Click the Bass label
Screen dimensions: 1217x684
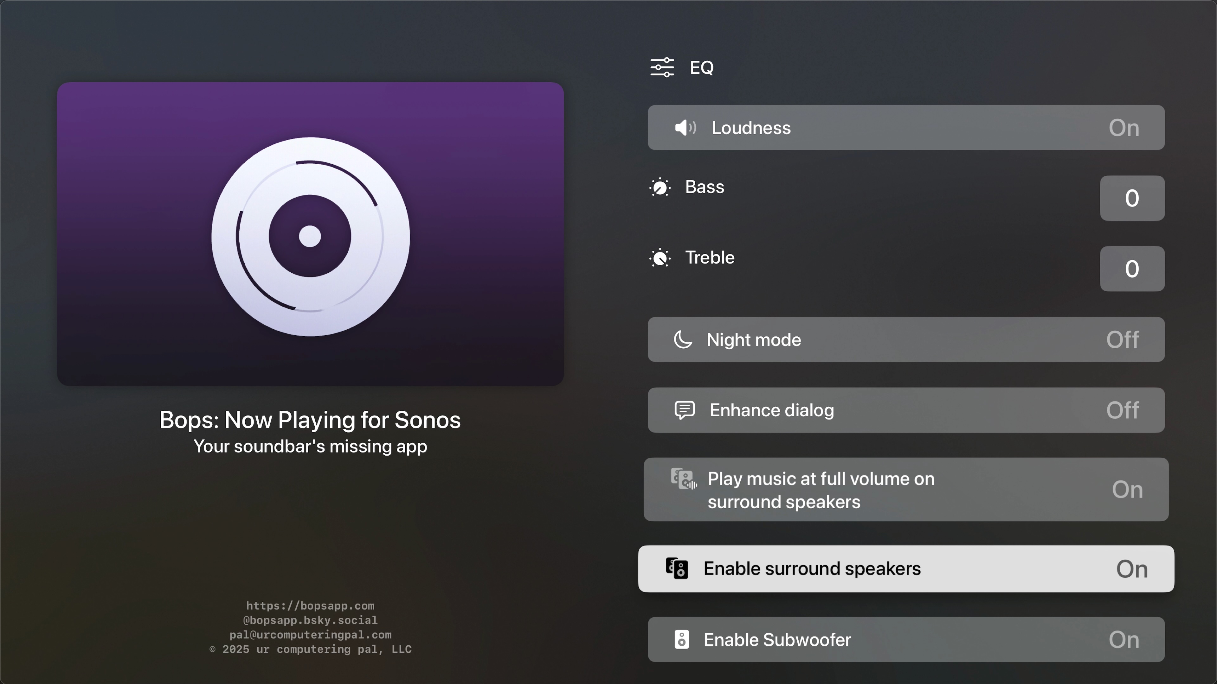point(705,187)
